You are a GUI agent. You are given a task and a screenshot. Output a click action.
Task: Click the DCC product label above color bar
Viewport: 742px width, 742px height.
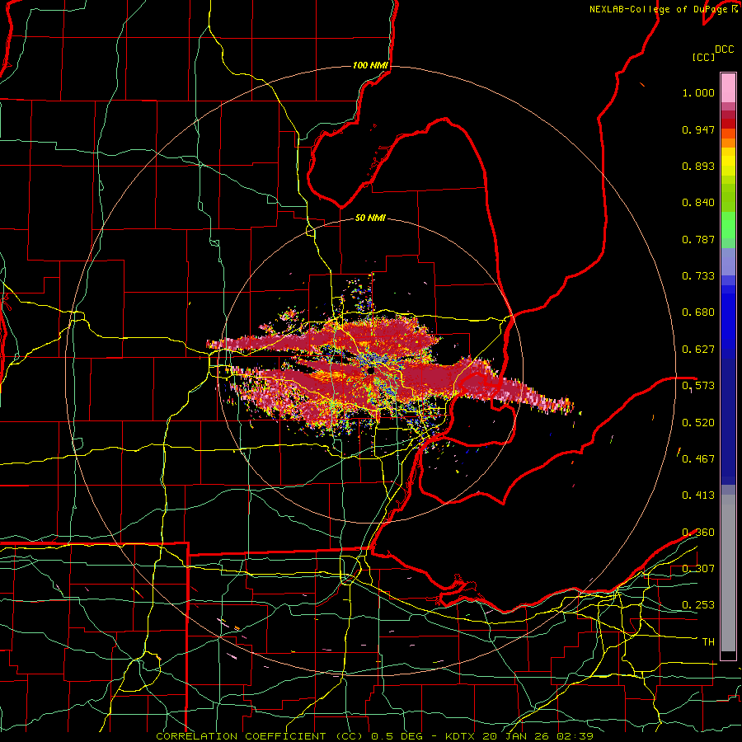point(725,49)
